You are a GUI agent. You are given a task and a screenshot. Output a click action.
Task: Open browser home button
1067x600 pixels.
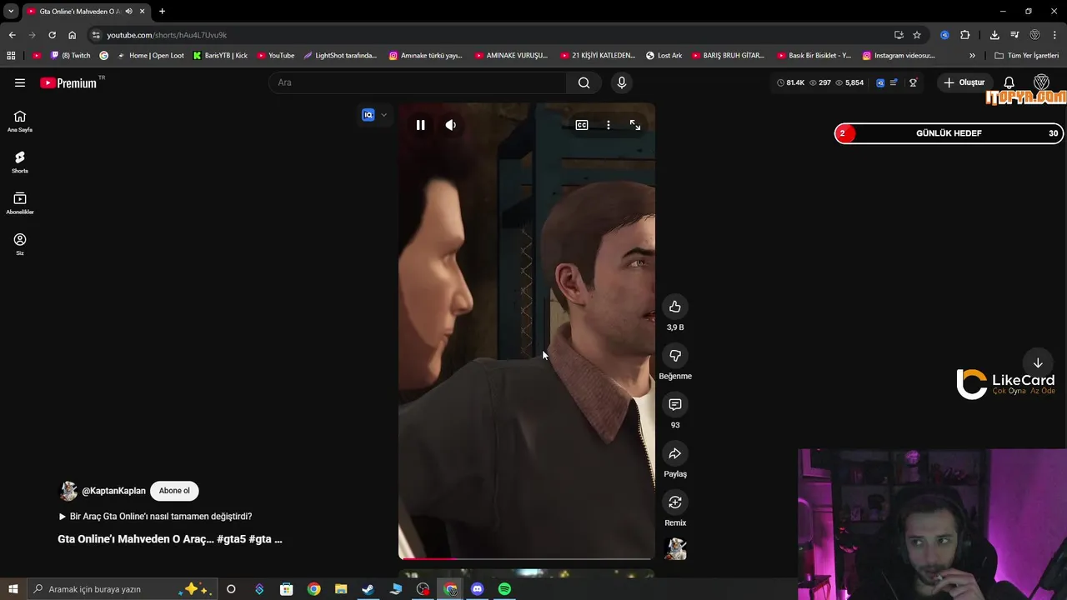[73, 35]
